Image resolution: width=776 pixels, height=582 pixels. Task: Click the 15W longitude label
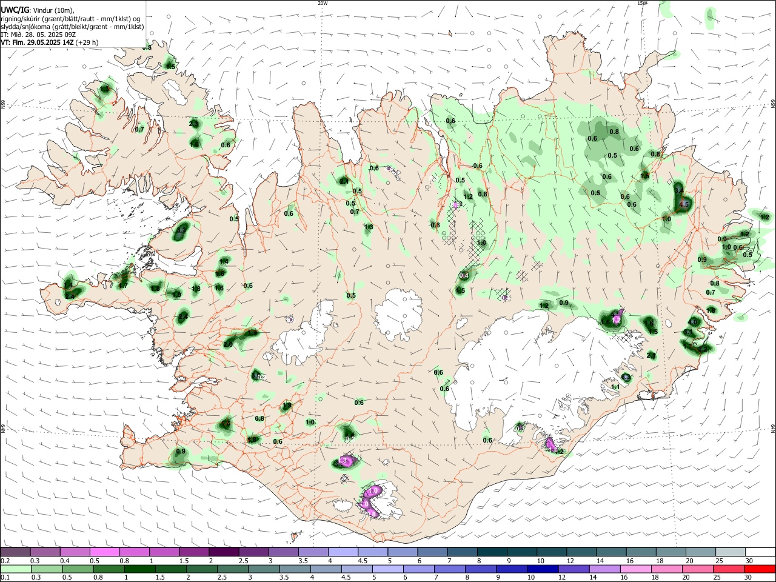642,3
